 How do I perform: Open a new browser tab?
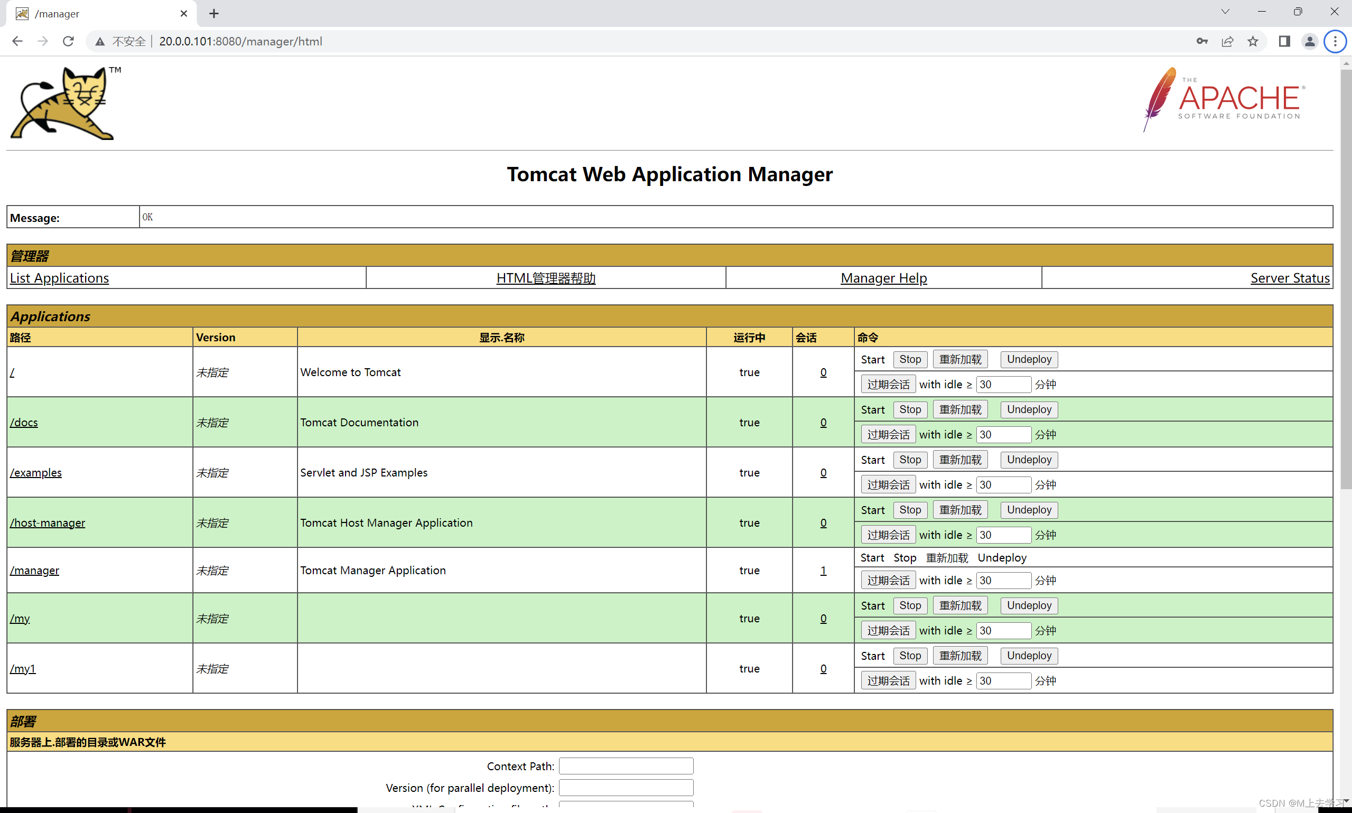[214, 14]
